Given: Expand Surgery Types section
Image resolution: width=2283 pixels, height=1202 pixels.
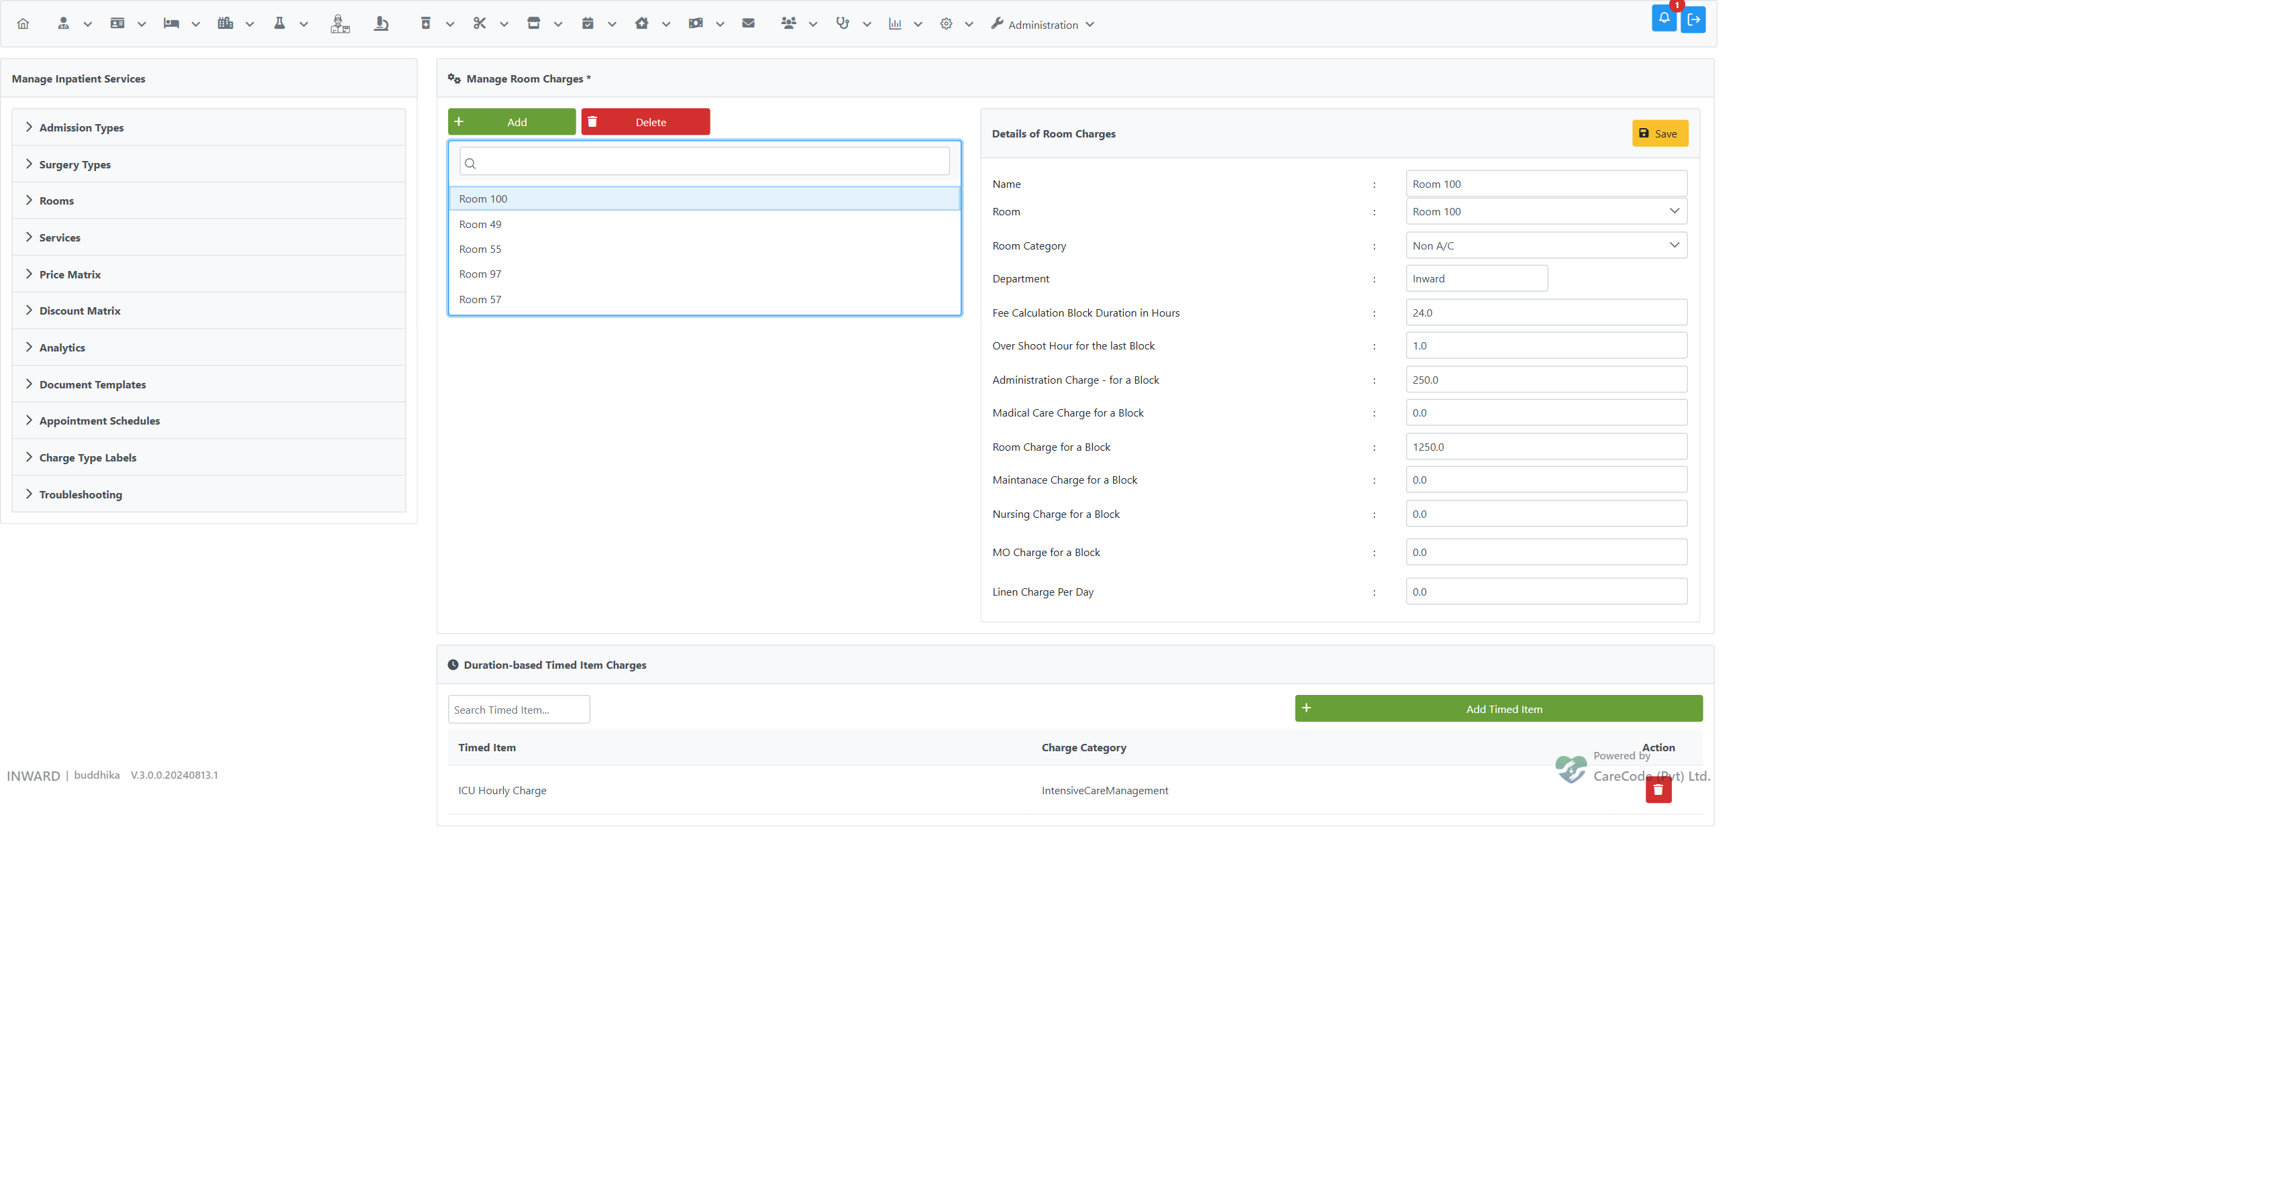Looking at the screenshot, I should point(209,164).
